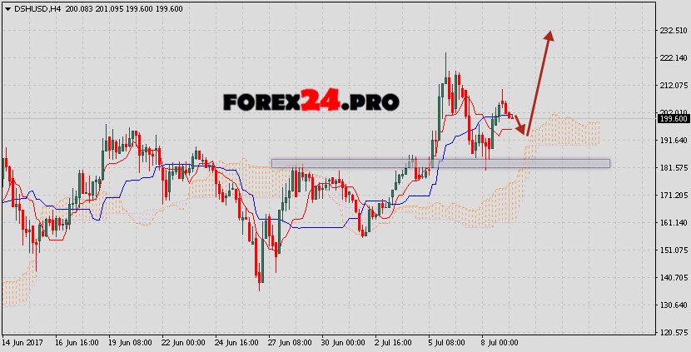Select the short downward red arrow
Screen dimensions: 691x352
(x=518, y=125)
